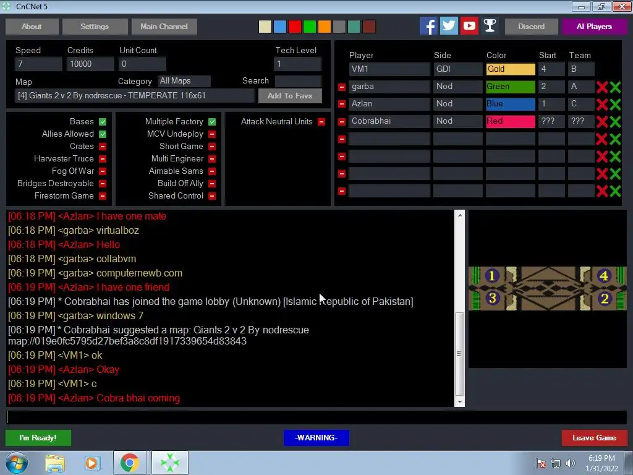This screenshot has height=475, width=633.
Task: Open VM1's Team B dropdown
Action: pyautogui.click(x=581, y=69)
